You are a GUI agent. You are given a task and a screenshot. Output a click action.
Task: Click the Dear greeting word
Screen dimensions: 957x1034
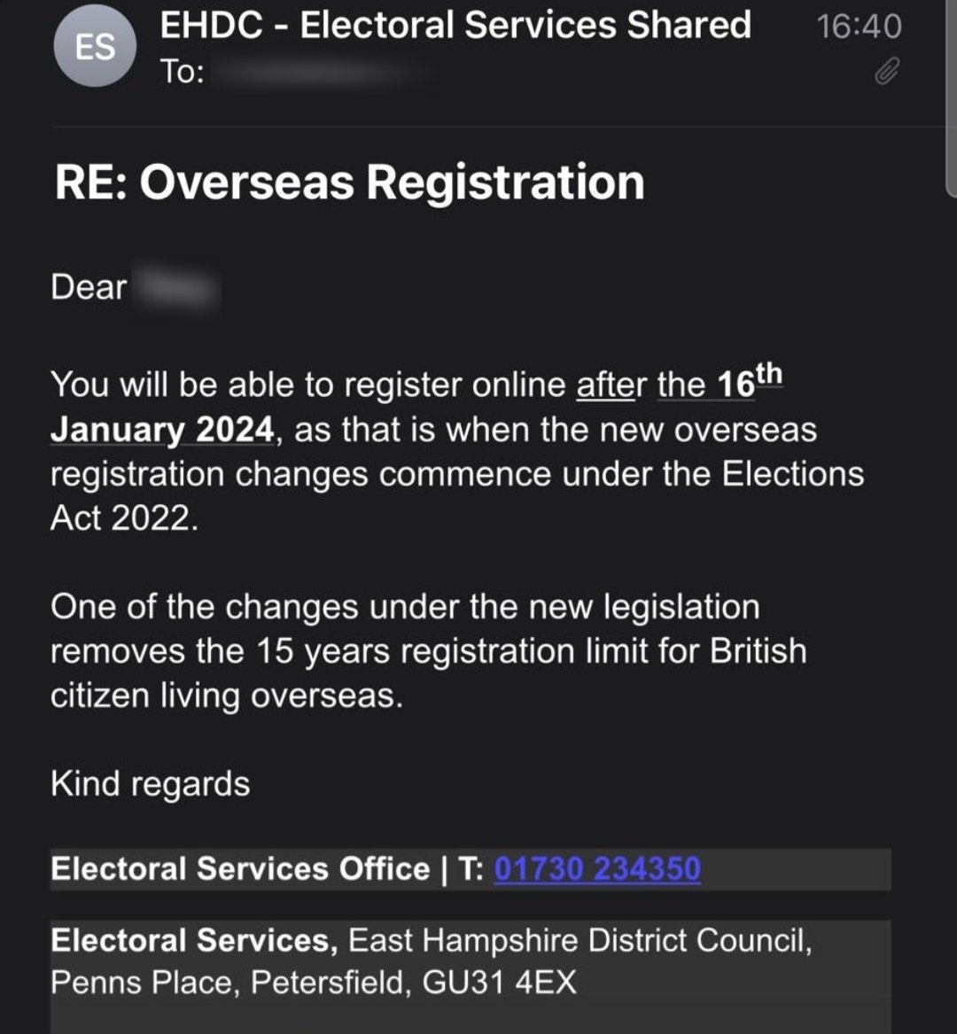tap(89, 288)
